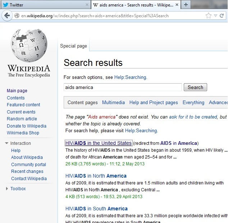This screenshot has height=223, width=228.
Task: Click the Wikipedia globe logo
Action: (29, 45)
